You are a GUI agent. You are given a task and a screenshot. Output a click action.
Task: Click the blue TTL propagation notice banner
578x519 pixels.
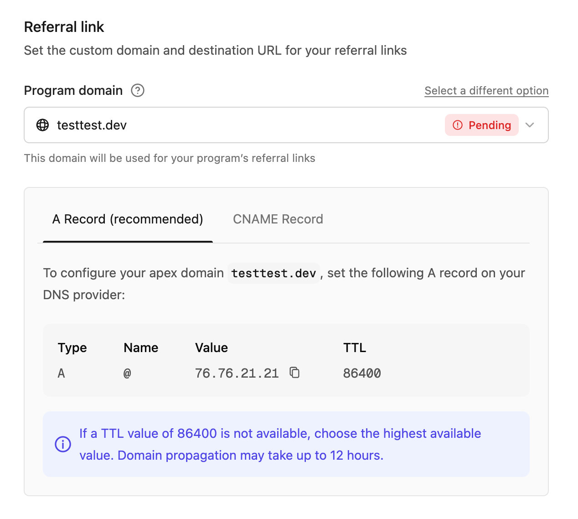point(286,444)
